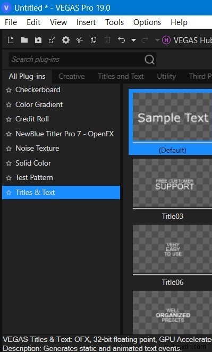
Task: Open the View menu
Action: tap(58, 22)
